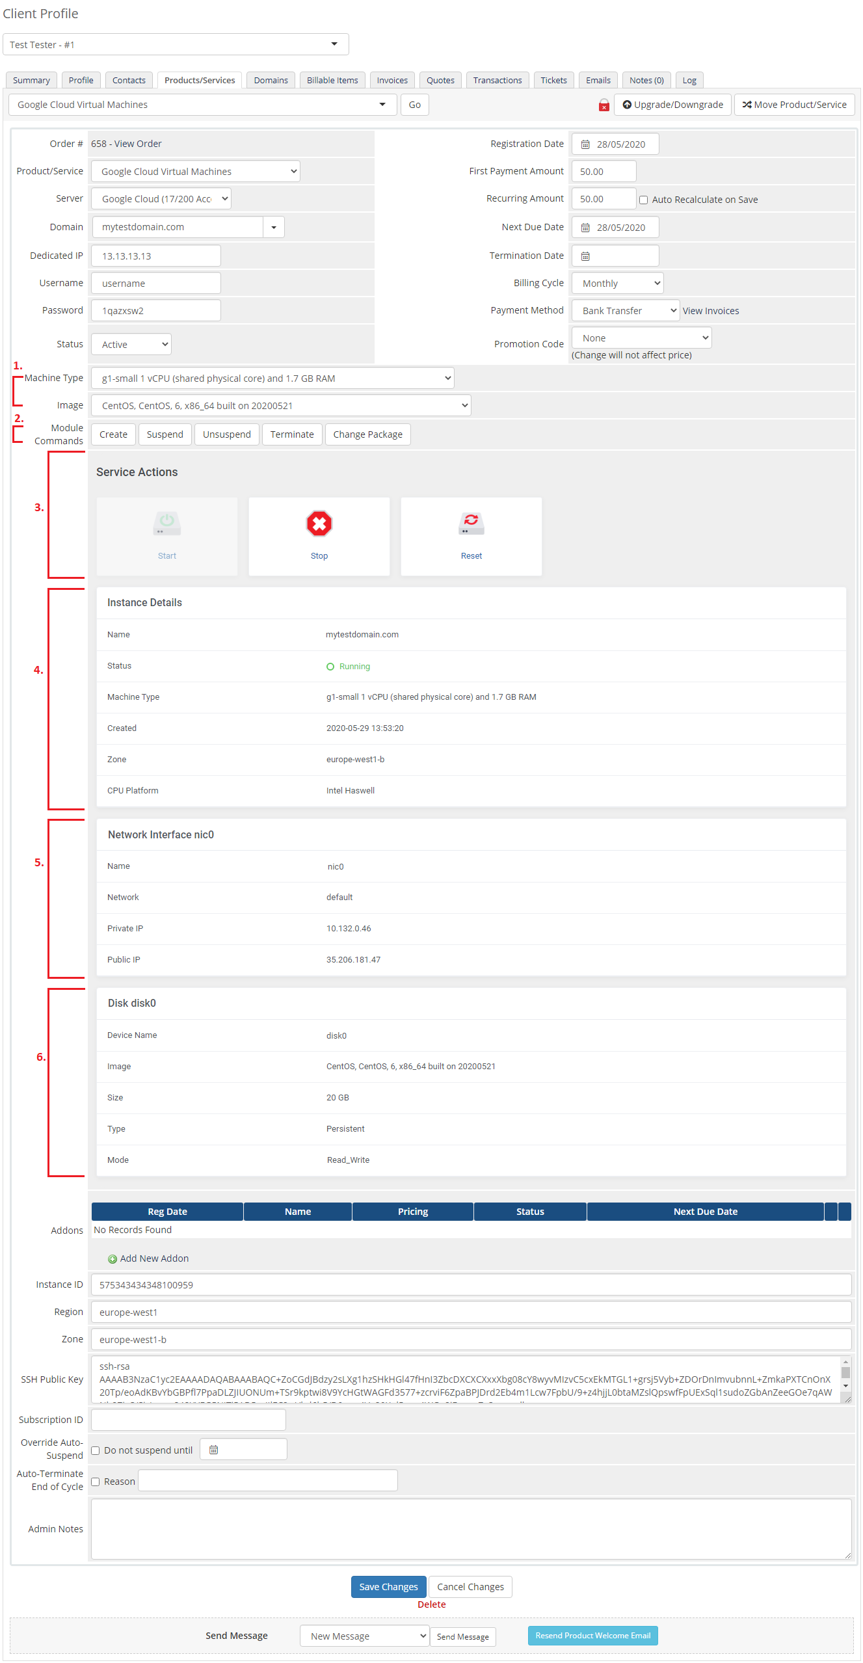Click the red lock icon near Upgrade/Downgrade
Screen dimensions: 863x1663
pos(604,105)
